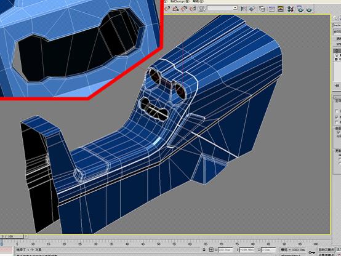This screenshot has width=341, height=256.
Task: Toggle Angle Snap tool
Action: click(x=175, y=9)
